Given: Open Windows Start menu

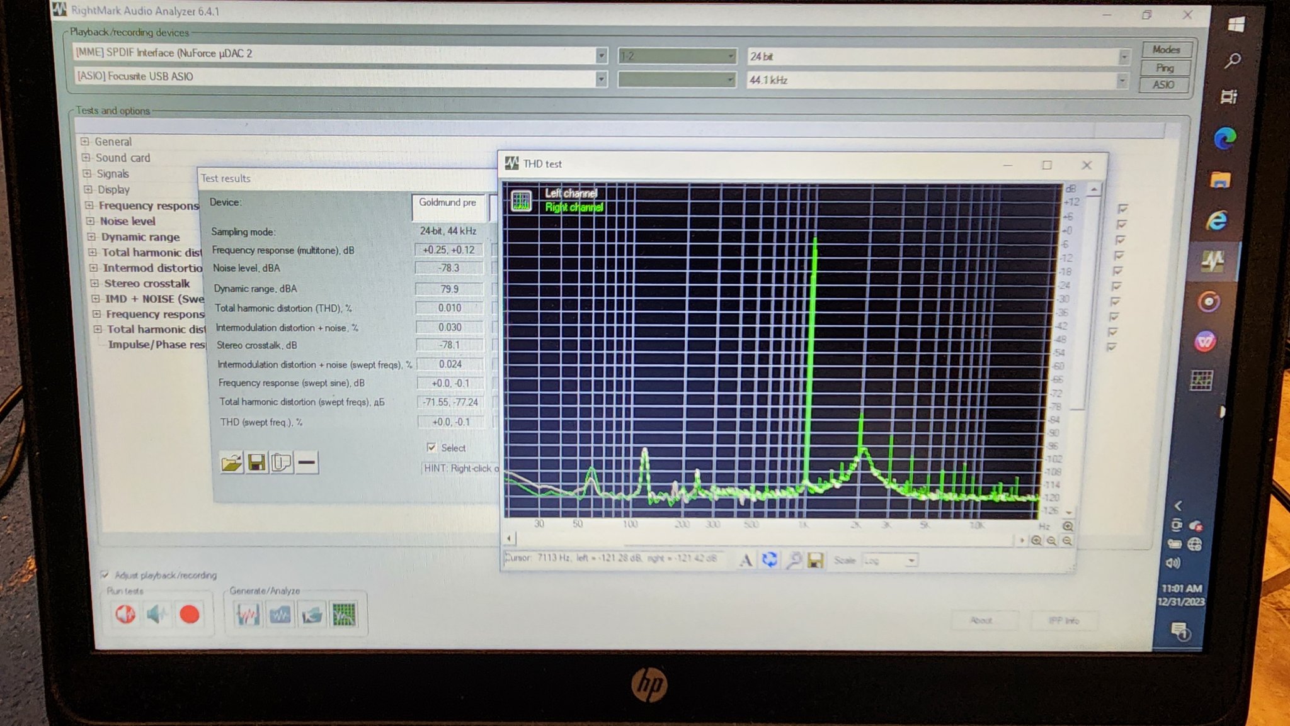Looking at the screenshot, I should 1236,24.
